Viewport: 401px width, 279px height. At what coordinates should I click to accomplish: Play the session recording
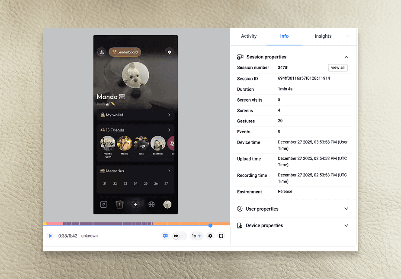(50, 236)
